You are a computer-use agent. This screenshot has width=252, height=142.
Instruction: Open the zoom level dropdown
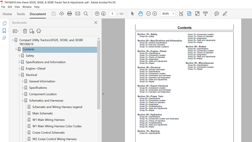point(173,14)
